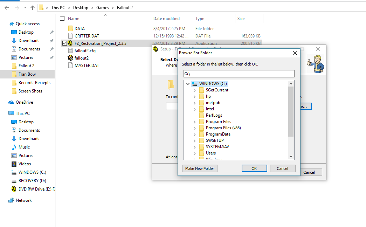
Task: Open Desktop under Quick access
Action: pos(26,32)
